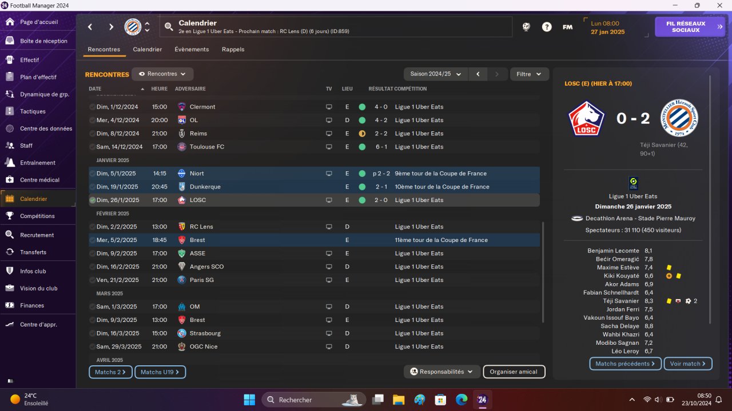The image size is (732, 411).
Task: Open Plan d'effectif in the sidebar
Action: click(x=38, y=77)
